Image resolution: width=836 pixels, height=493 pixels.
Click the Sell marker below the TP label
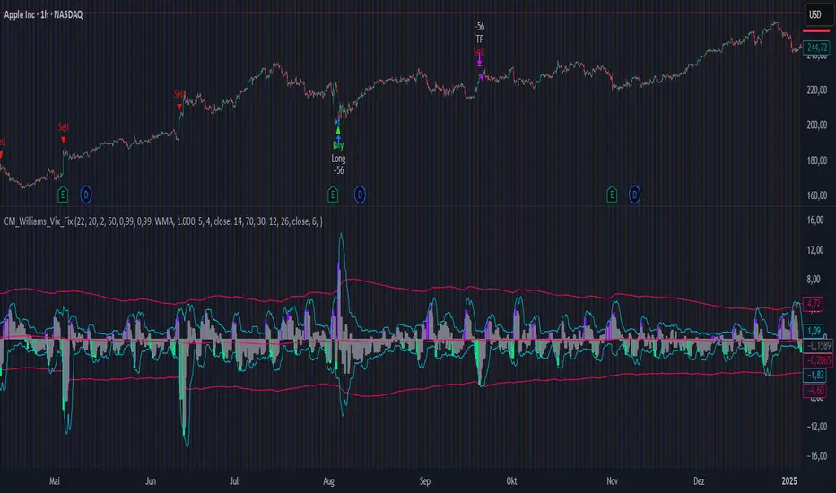pos(479,52)
